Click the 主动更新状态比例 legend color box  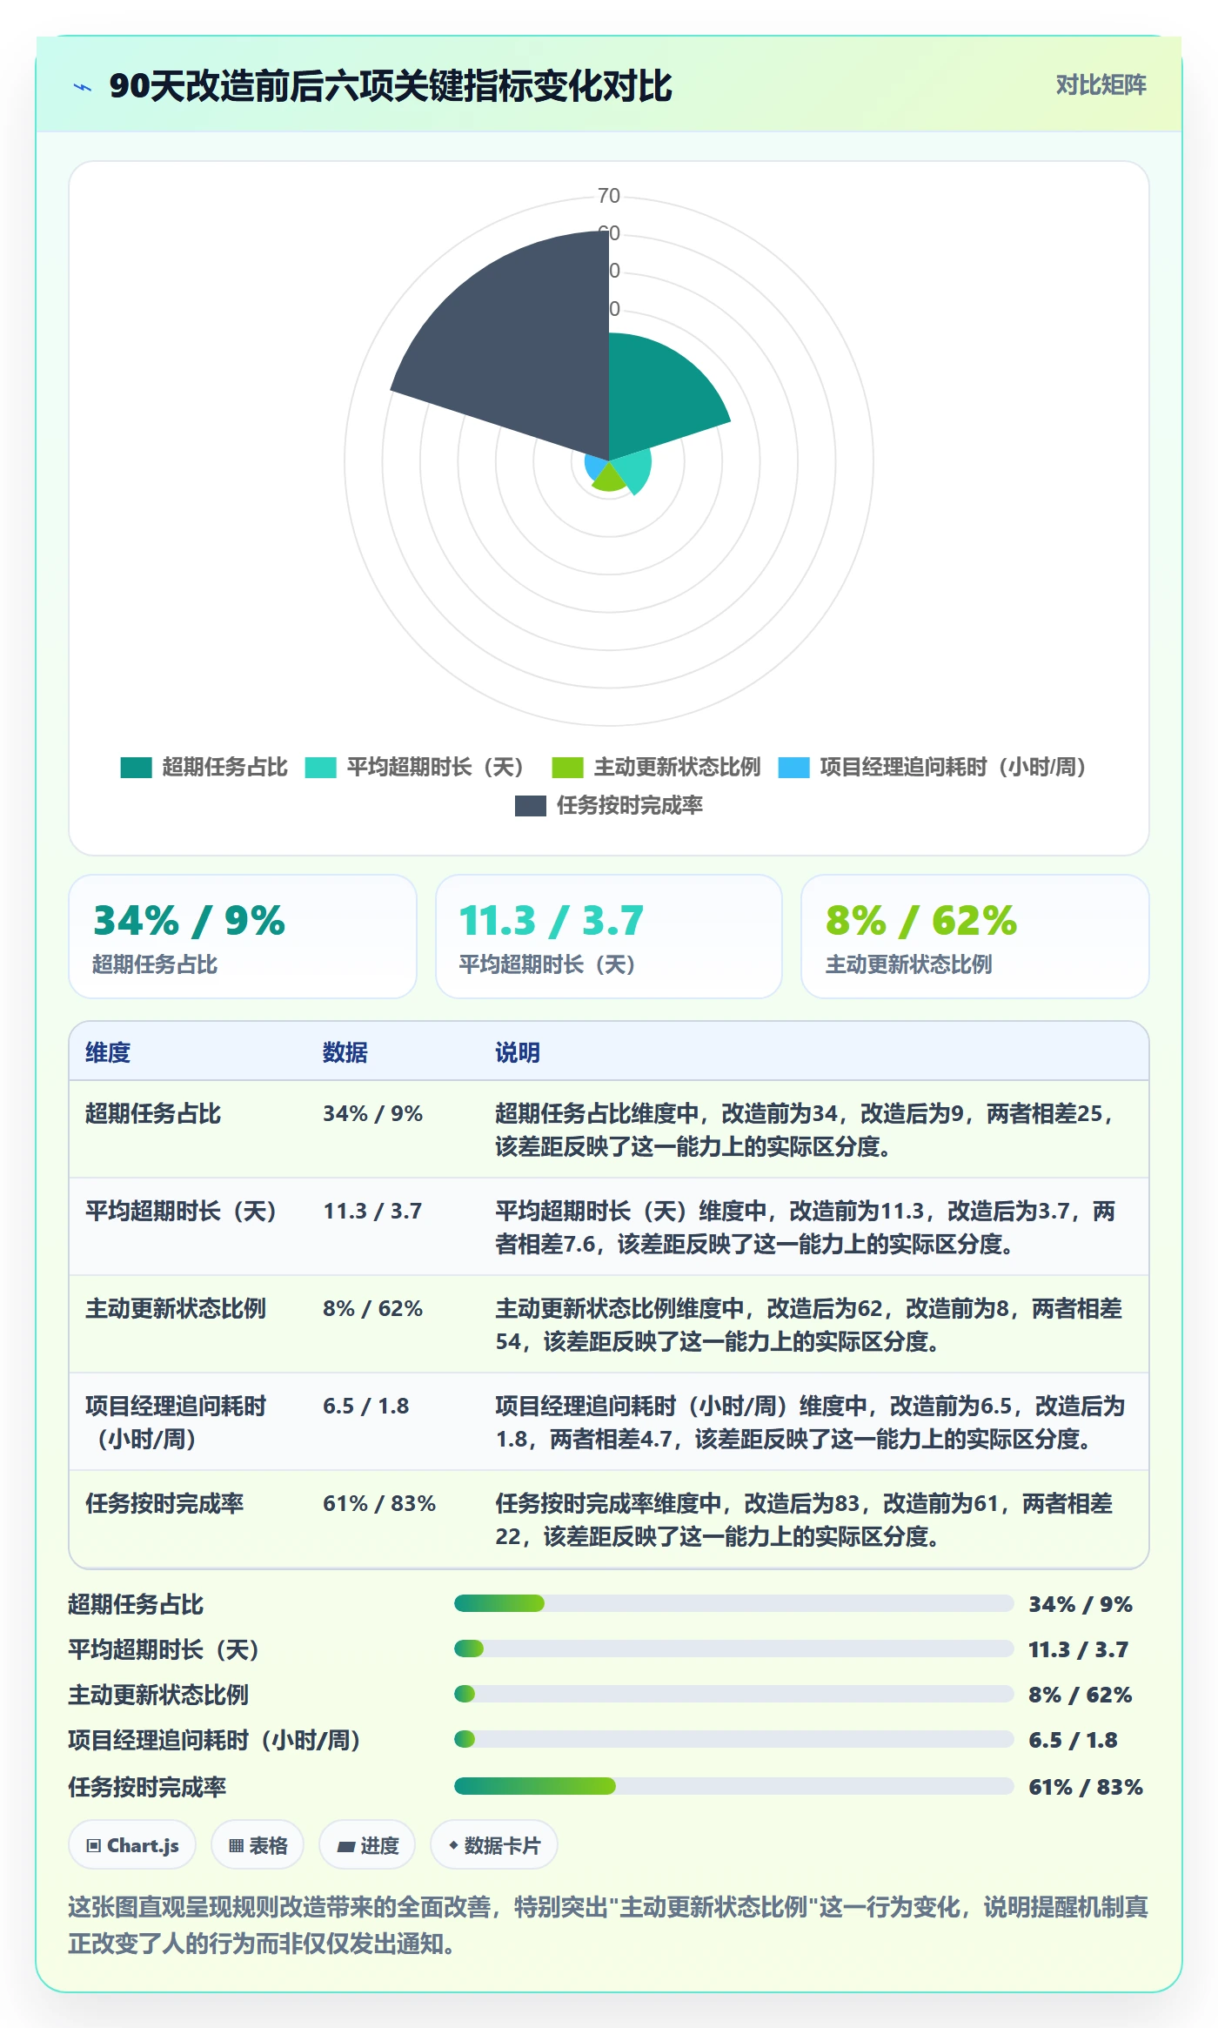tap(567, 768)
